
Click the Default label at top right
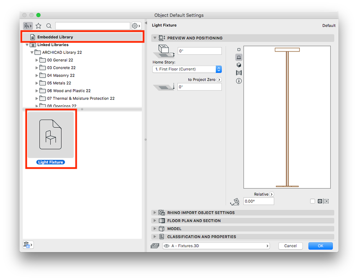point(329,25)
